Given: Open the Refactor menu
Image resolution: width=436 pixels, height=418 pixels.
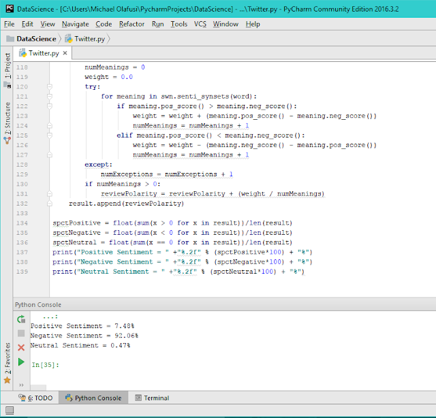Looking at the screenshot, I should [131, 25].
